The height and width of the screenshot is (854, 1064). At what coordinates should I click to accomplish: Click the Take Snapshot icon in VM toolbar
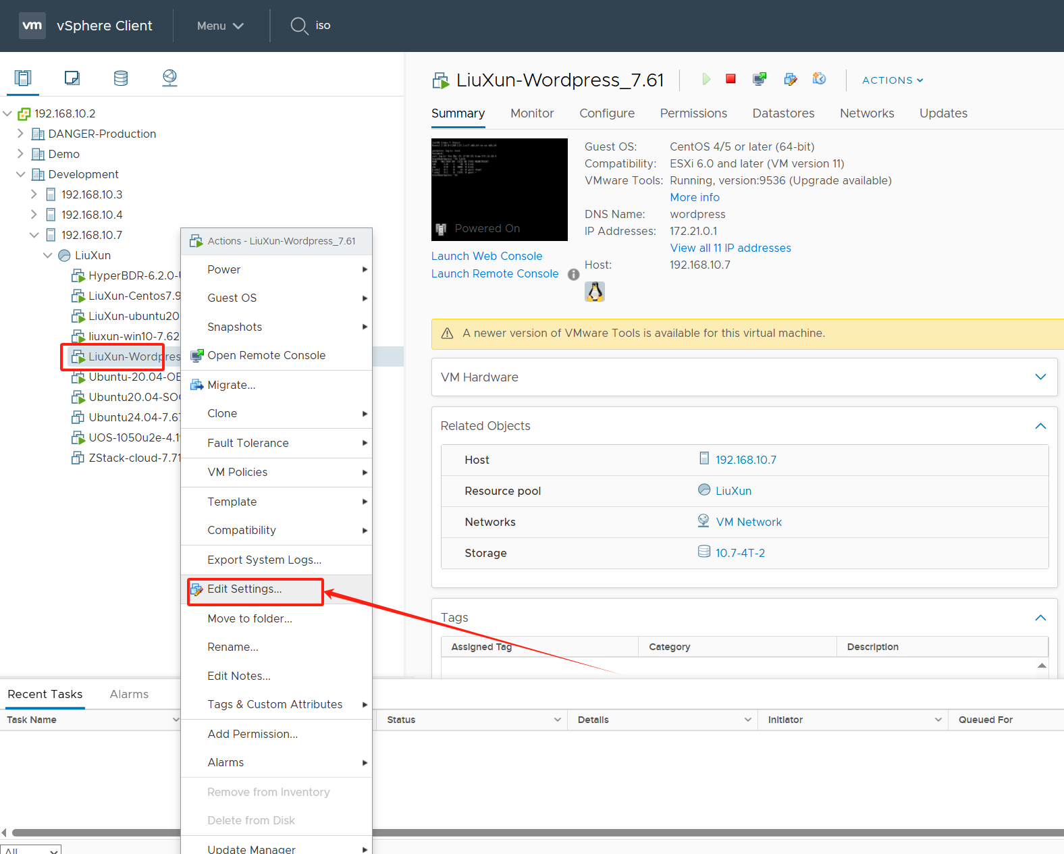pos(819,79)
